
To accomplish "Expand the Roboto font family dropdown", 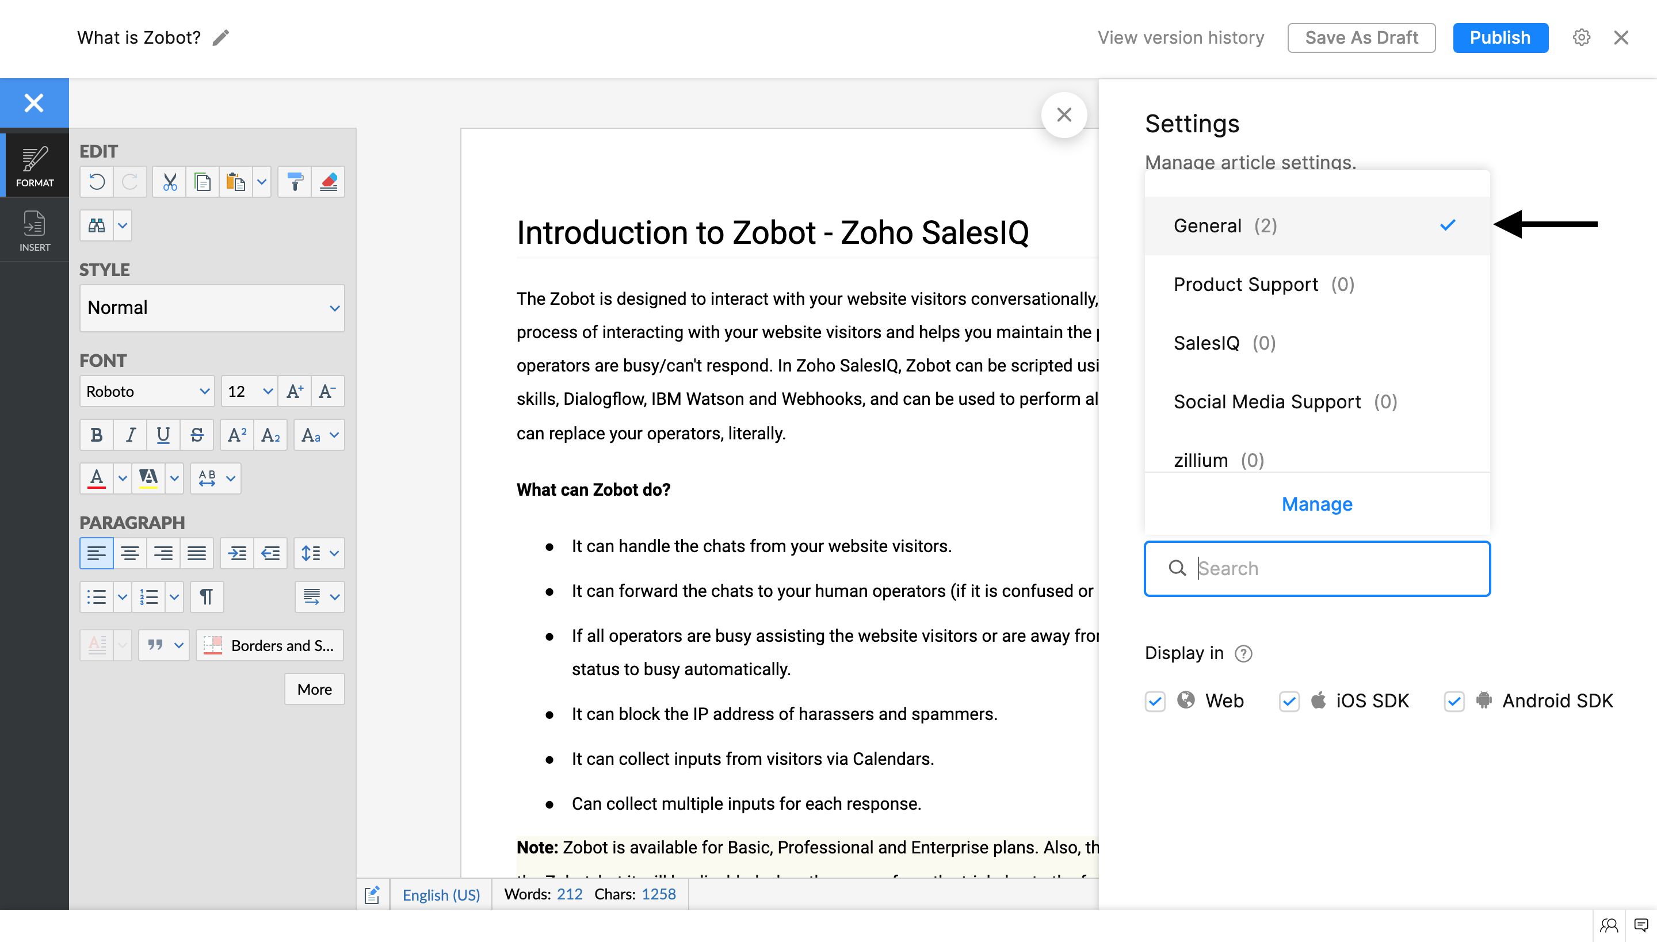I will coord(147,392).
